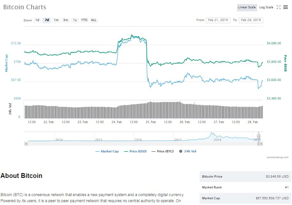
Task: Toggle Price (USD) series in legend
Action: 135,151
